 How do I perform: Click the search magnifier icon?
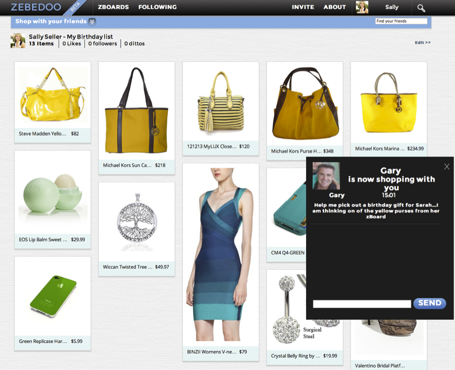coord(421,8)
